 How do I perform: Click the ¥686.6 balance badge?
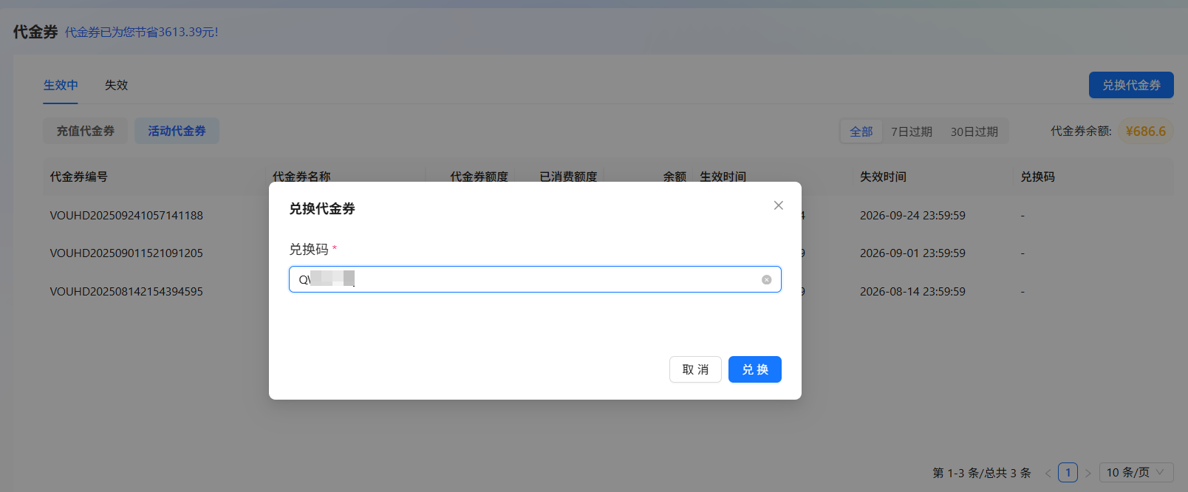(1145, 131)
